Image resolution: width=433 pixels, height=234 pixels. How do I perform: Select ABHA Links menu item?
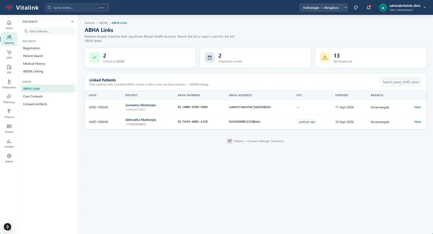(48, 89)
